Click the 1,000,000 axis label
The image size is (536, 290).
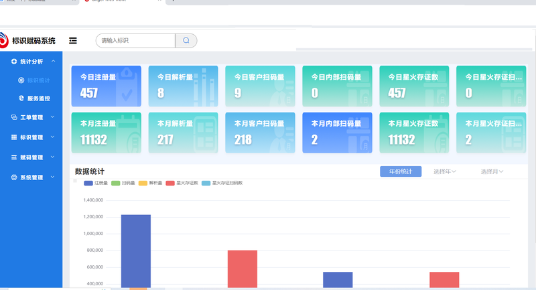[x=93, y=234]
